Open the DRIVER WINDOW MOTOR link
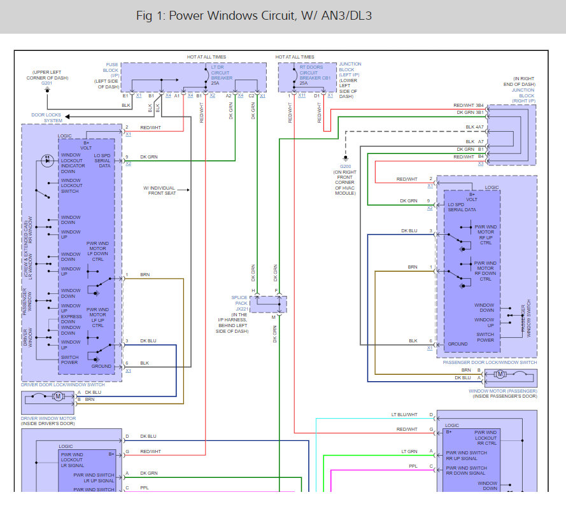 tap(48, 418)
